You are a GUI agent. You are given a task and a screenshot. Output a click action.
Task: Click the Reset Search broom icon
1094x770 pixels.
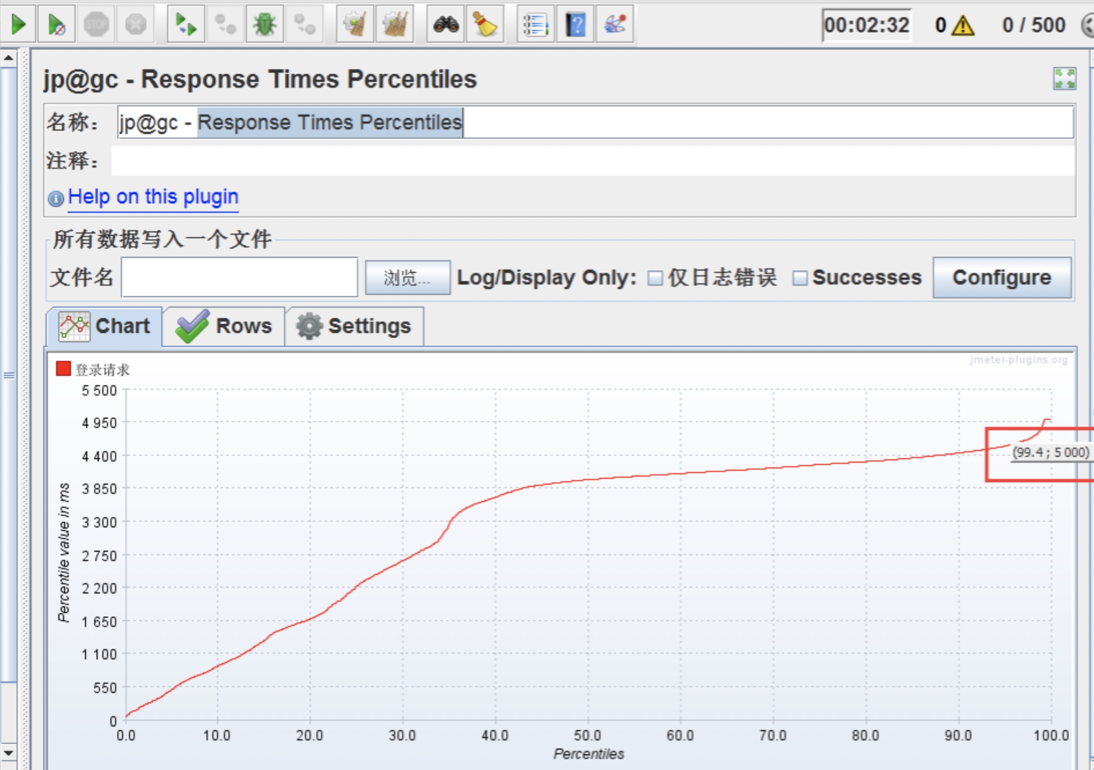coord(484,24)
